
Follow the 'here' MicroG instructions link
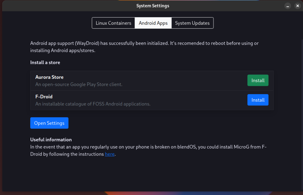(110, 154)
